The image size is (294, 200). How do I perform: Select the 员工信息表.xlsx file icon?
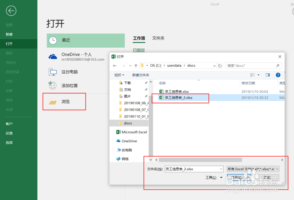click(x=161, y=91)
